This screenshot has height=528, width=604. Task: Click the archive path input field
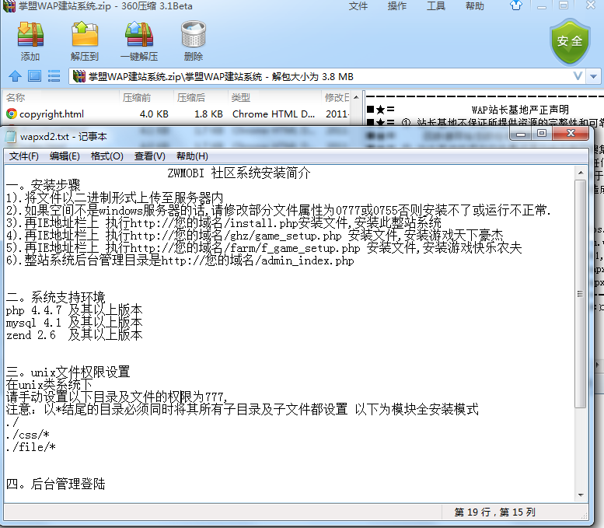click(x=327, y=76)
